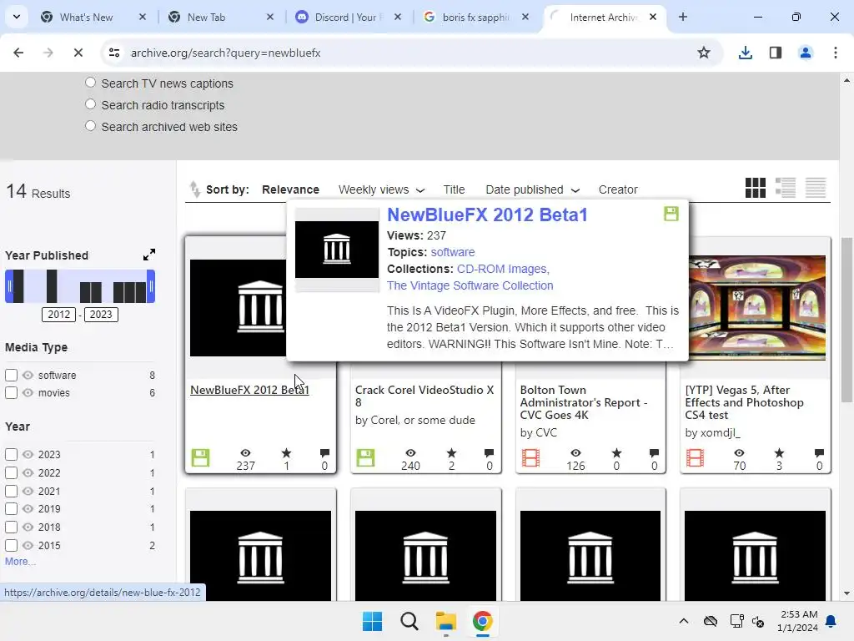Click right handle of year range slider
Screen dimensions: 854x641
(152, 286)
